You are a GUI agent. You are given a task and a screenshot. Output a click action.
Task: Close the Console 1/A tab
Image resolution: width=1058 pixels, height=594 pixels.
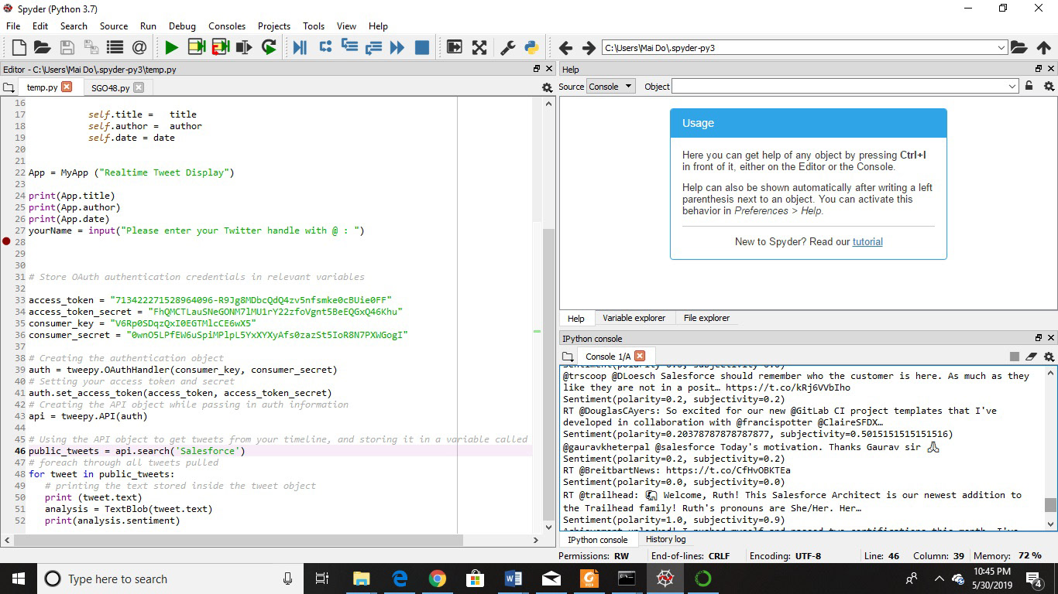[x=639, y=356]
